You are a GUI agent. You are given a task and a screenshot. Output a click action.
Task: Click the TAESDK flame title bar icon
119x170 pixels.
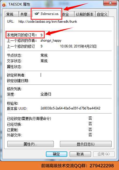pyautogui.click(x=4, y=5)
